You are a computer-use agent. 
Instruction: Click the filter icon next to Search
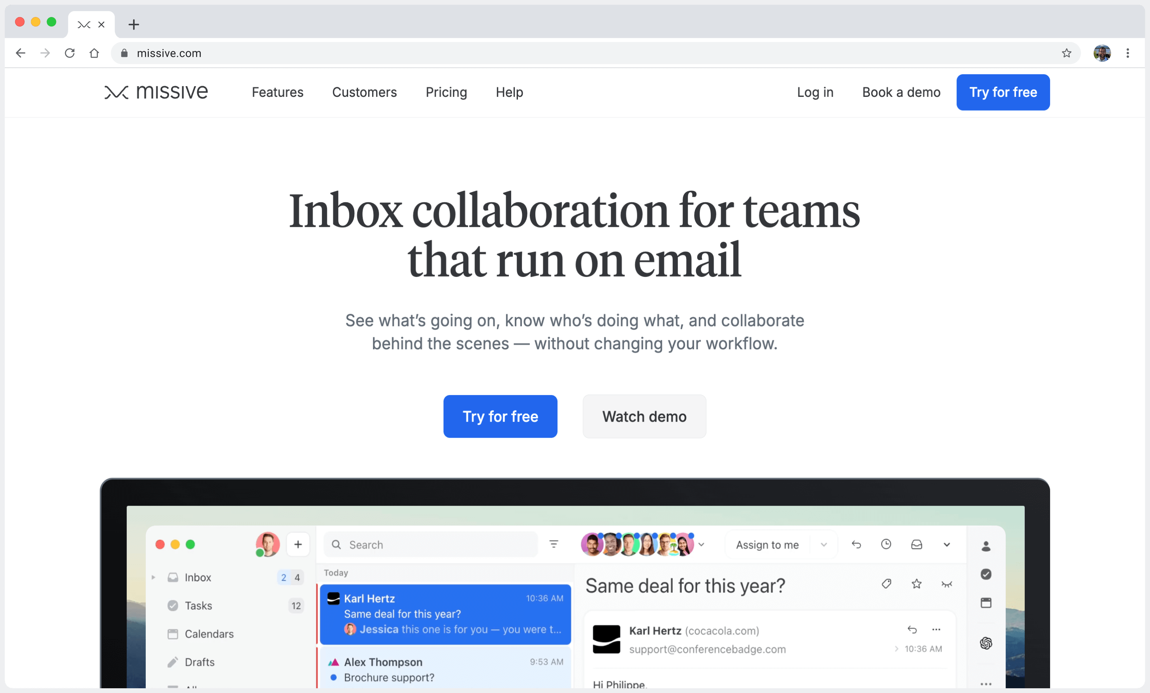[554, 544]
